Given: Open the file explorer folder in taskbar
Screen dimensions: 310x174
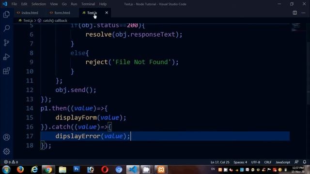Looking at the screenshot, I should pos(62,170).
